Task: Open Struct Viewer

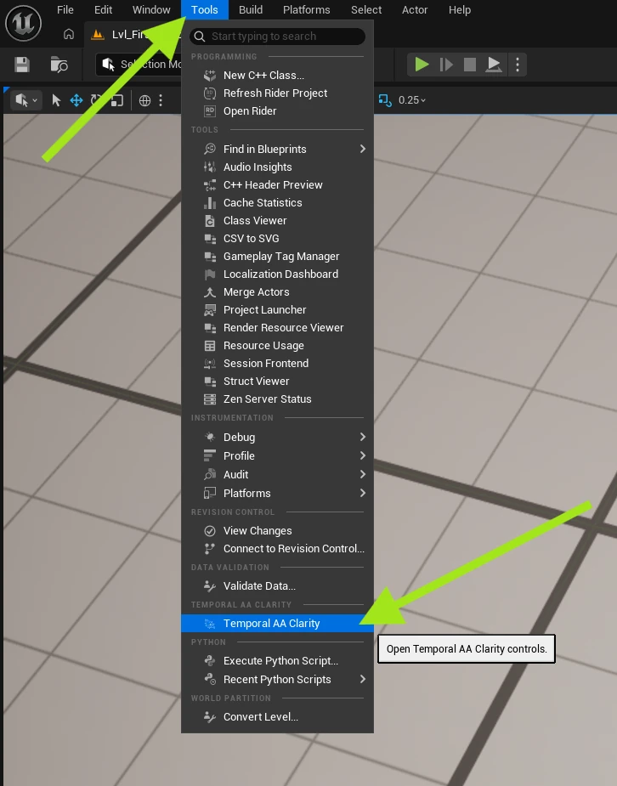Action: pyautogui.click(x=277, y=381)
